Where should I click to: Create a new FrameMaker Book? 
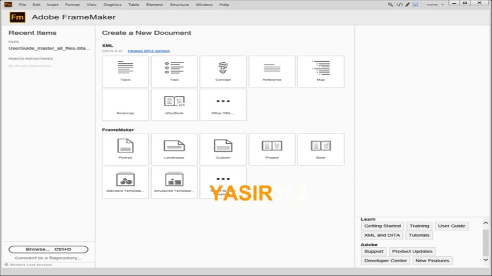pos(320,149)
